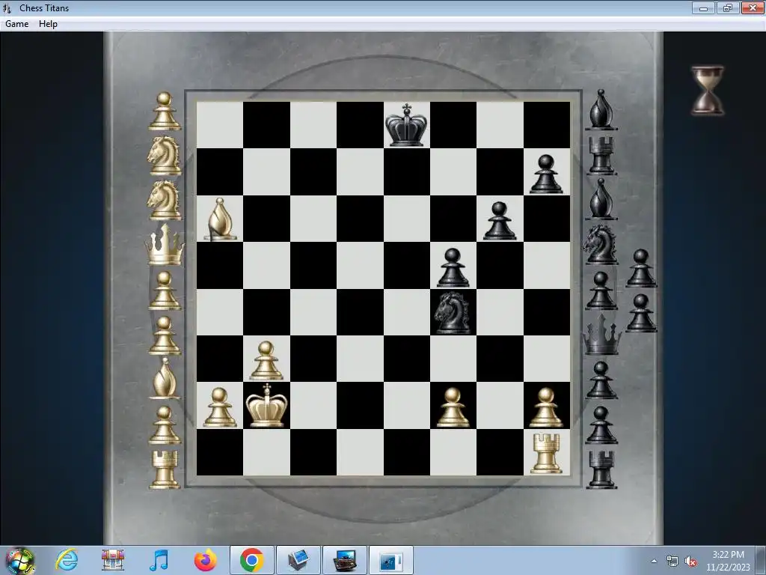Viewport: 766px width, 575px height.
Task: Click the empty b4 square ahead of the b3 pawn
Action: pos(266,312)
